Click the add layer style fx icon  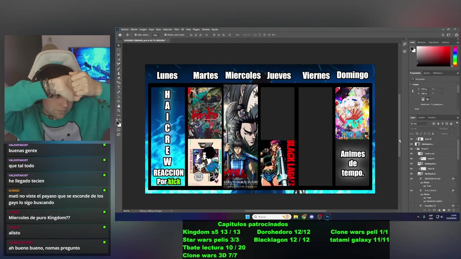tap(429, 210)
